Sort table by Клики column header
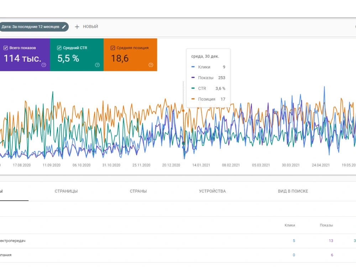 (x=290, y=225)
